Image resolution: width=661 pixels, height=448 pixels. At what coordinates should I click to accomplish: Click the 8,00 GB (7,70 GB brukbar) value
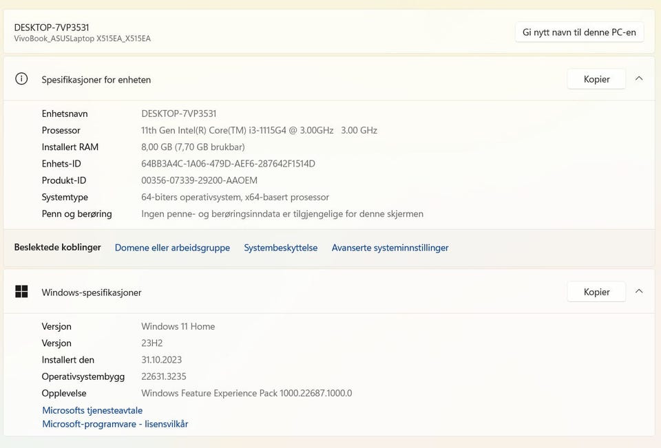pyautogui.click(x=193, y=147)
